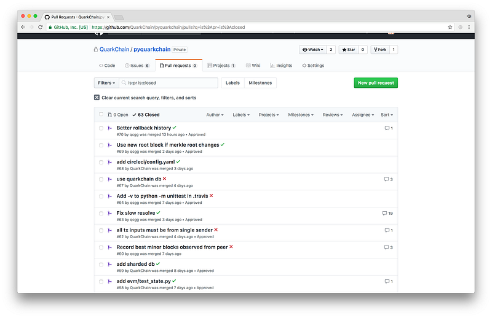Click the Milestones button beside search

point(260,83)
